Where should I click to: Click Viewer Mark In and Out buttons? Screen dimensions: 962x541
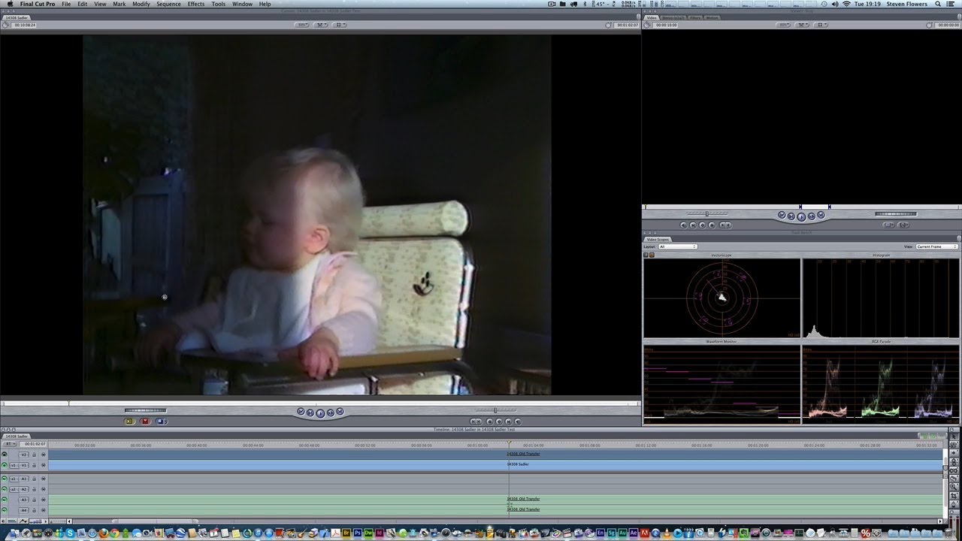point(725,225)
